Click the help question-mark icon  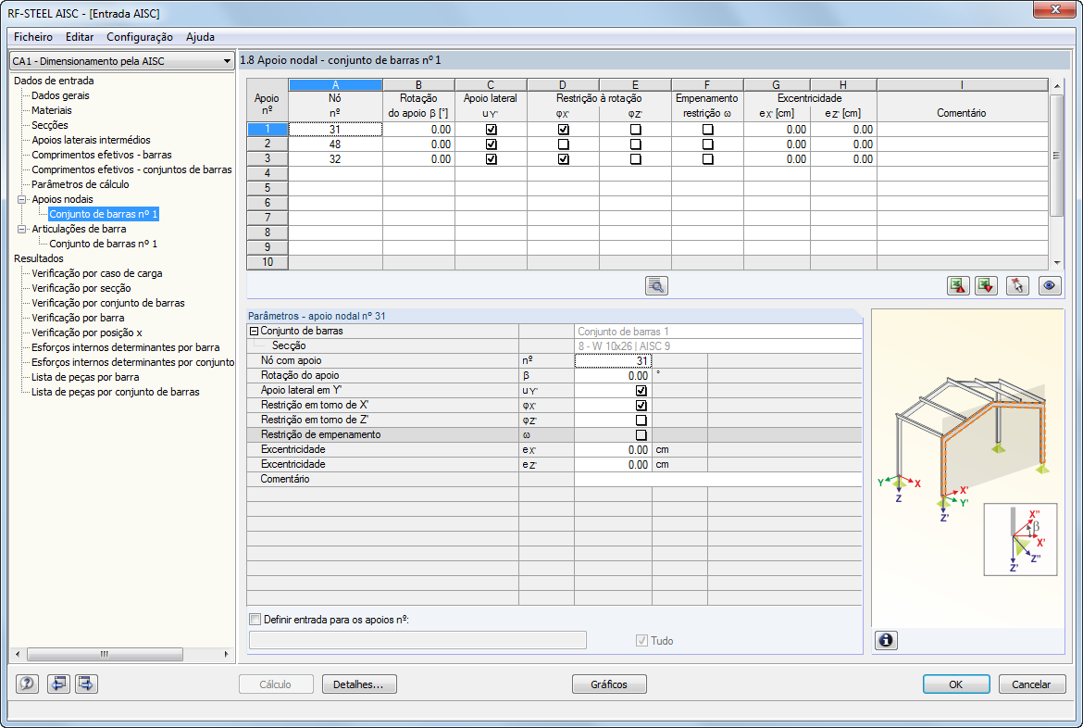click(27, 684)
